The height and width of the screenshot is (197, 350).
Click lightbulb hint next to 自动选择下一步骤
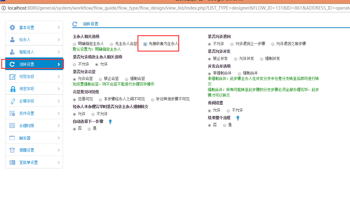tap(110, 122)
